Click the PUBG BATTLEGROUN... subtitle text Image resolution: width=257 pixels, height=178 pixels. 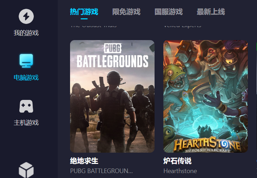point(101,171)
